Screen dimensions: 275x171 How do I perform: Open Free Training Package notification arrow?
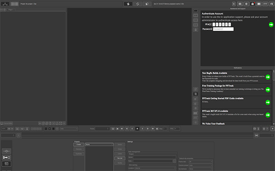[x=268, y=89]
